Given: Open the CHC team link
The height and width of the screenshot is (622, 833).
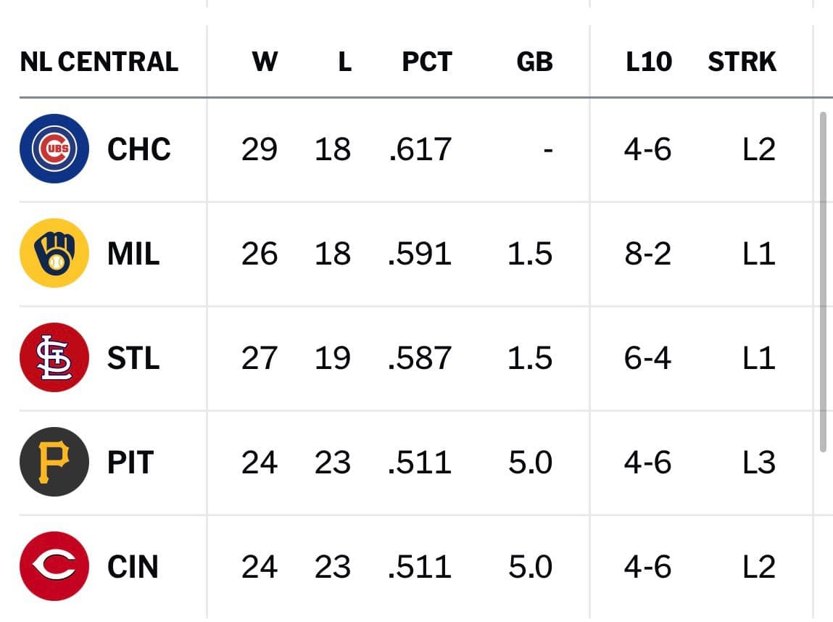Looking at the screenshot, I should coord(138,149).
